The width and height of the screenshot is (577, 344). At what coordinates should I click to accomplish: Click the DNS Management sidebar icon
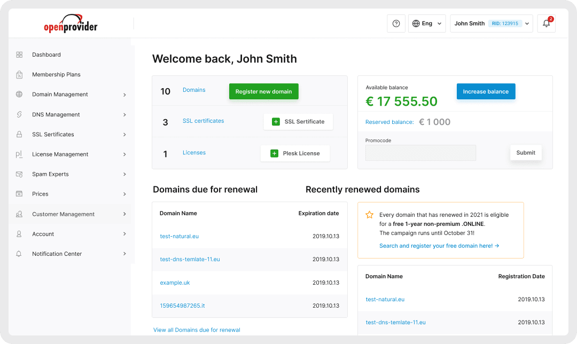pyautogui.click(x=19, y=114)
